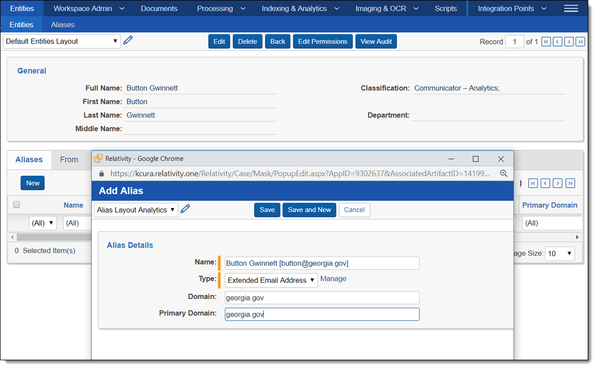Click the zoom magnifier in popup address bar

tap(503, 174)
